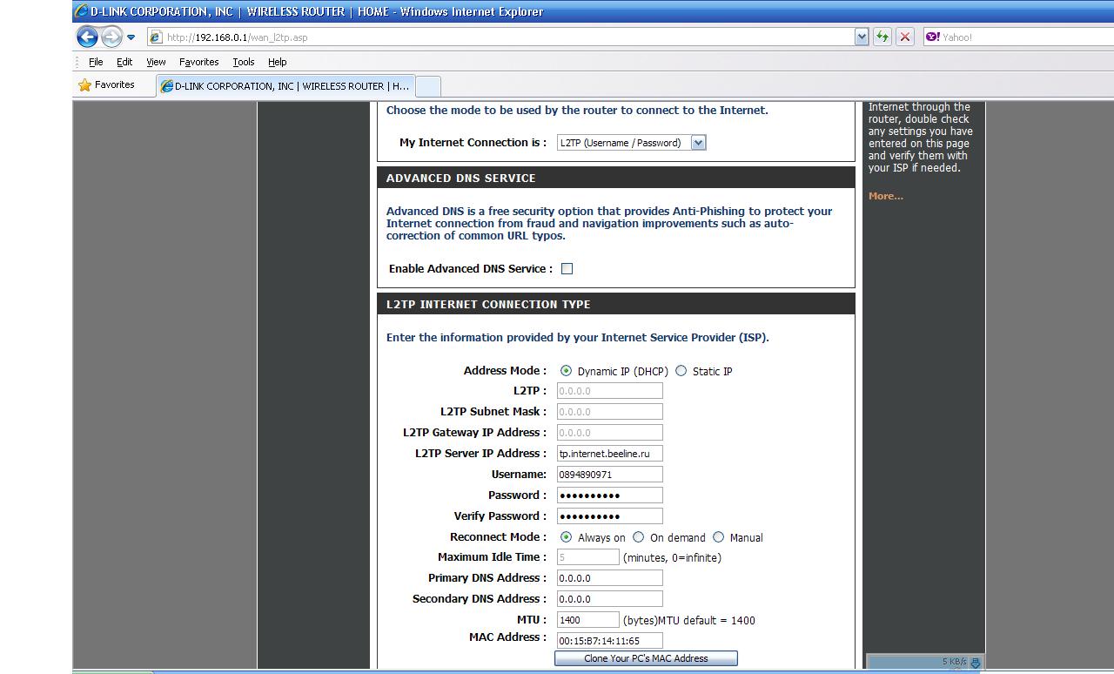The width and height of the screenshot is (1114, 674).
Task: Click the page icon in address bar
Action: [x=156, y=37]
